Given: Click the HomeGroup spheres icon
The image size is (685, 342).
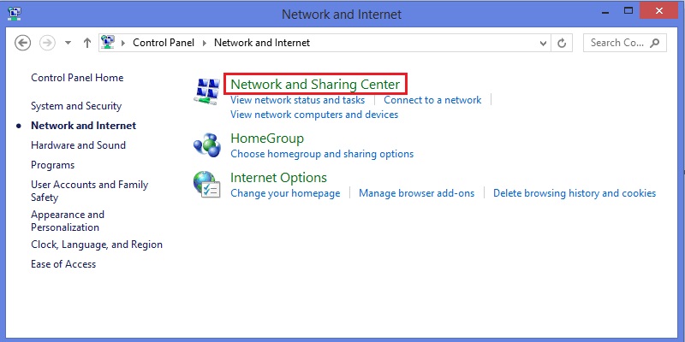Looking at the screenshot, I should [x=206, y=145].
